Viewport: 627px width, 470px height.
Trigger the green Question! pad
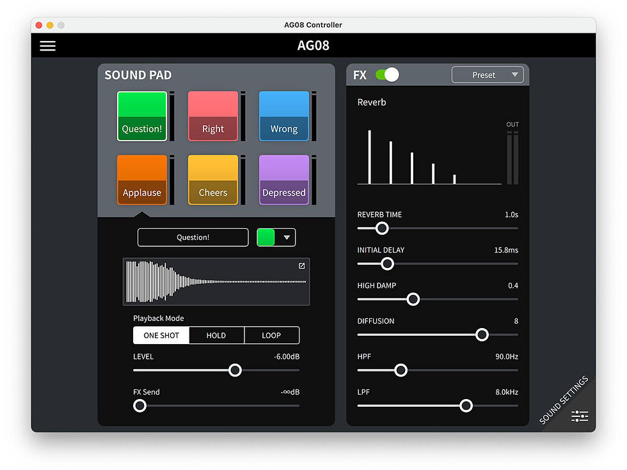[x=142, y=116]
